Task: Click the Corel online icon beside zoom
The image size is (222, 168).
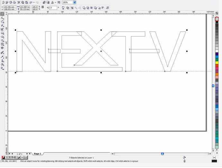Action: tap(59, 2)
